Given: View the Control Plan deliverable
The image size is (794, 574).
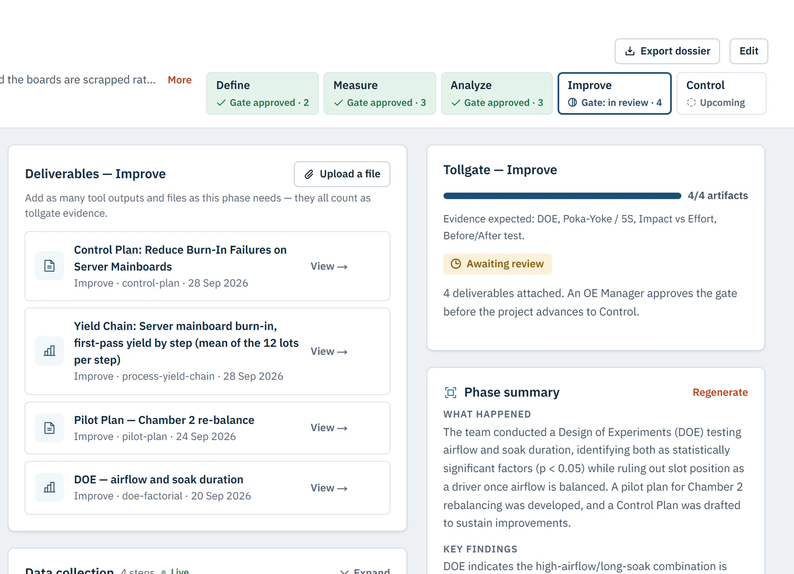Looking at the screenshot, I should pos(329,266).
